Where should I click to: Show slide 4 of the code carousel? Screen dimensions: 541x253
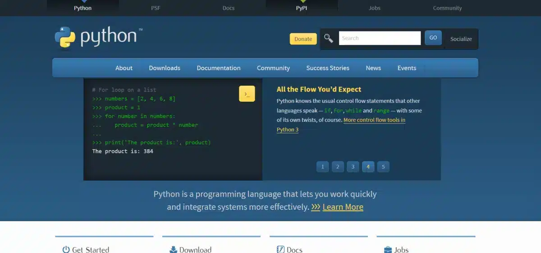[x=368, y=167]
